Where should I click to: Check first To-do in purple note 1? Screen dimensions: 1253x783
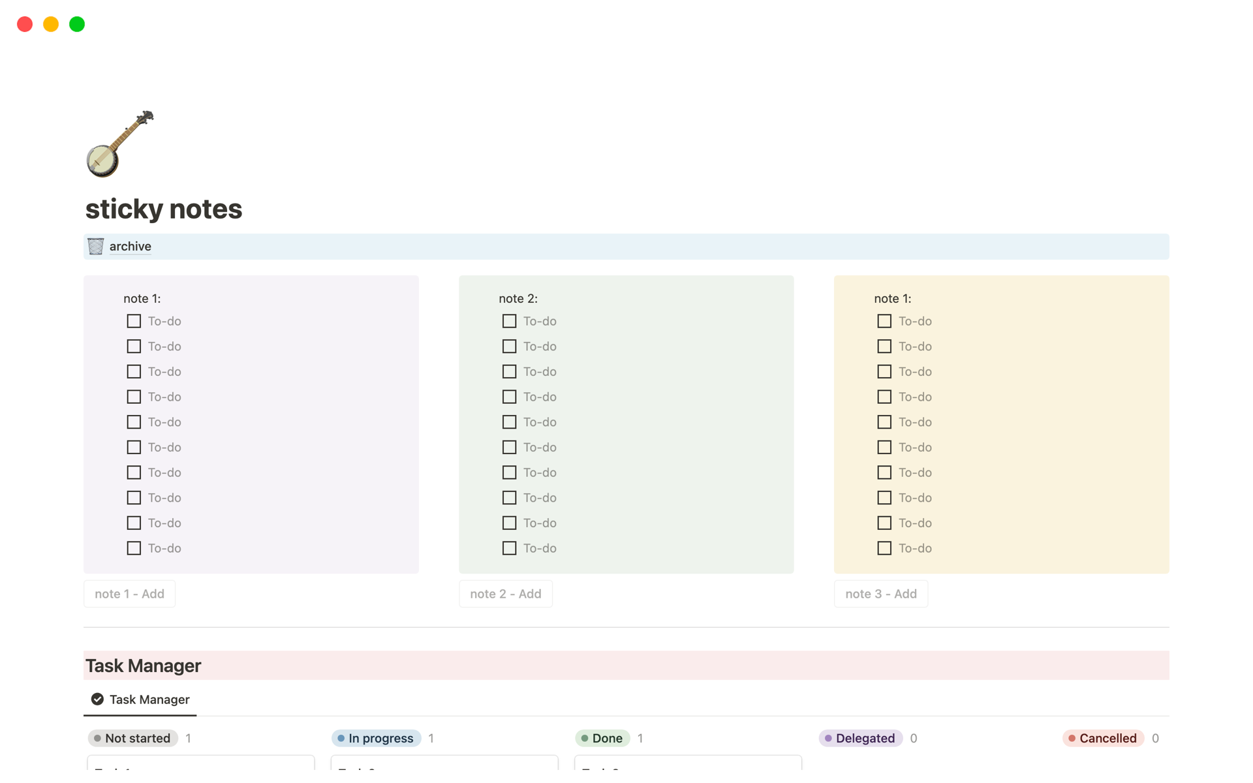pyautogui.click(x=134, y=321)
